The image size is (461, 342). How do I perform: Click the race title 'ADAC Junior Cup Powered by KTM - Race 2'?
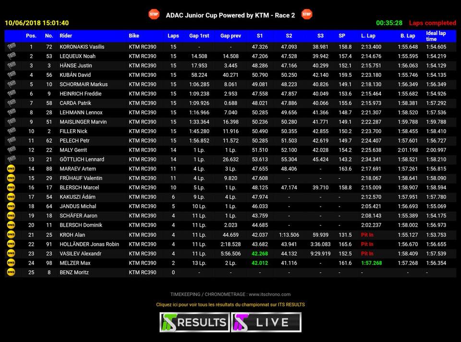[x=230, y=15]
